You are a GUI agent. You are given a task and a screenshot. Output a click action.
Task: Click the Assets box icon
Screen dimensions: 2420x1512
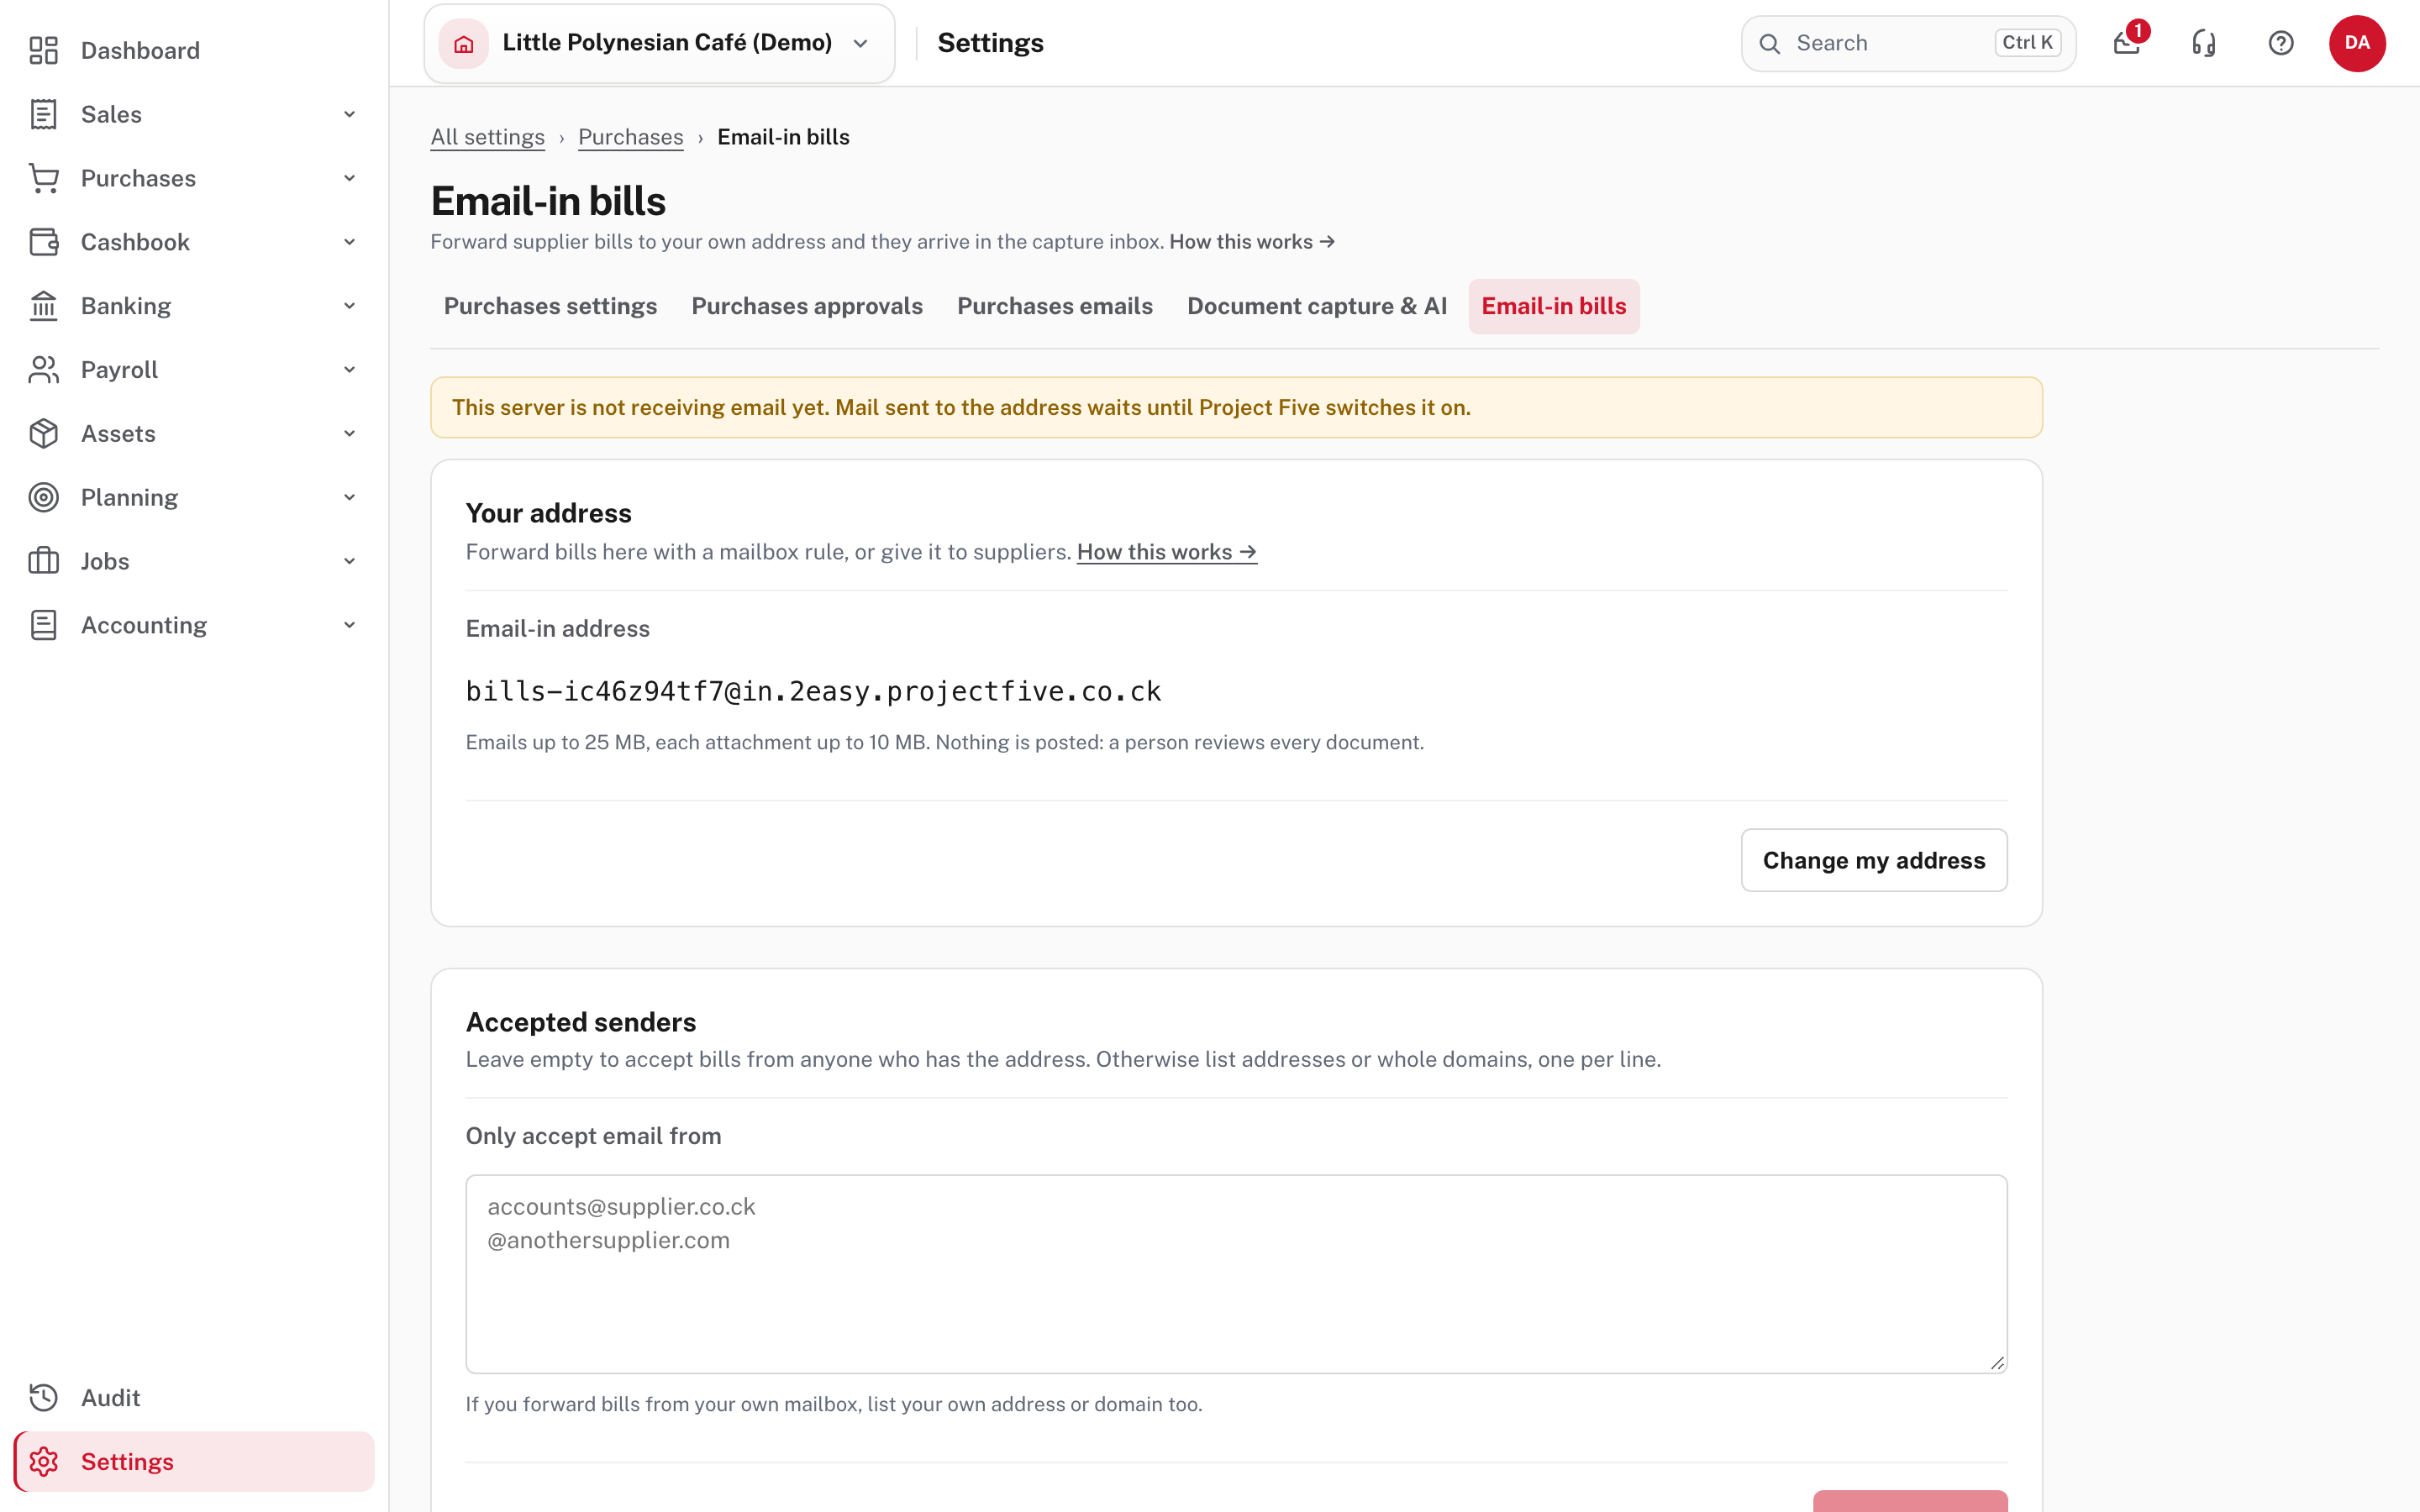43,434
